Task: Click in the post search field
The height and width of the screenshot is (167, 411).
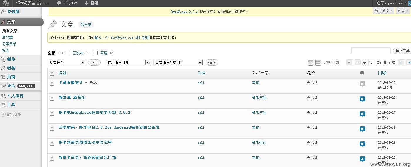Action: click(x=371, y=51)
